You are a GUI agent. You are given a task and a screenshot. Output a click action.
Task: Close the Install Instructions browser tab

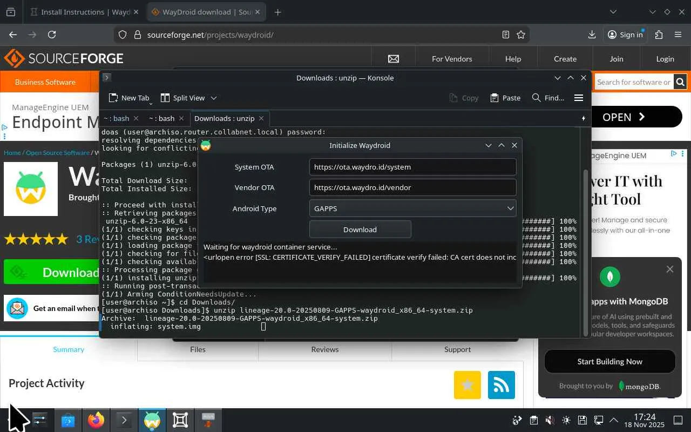(135, 12)
